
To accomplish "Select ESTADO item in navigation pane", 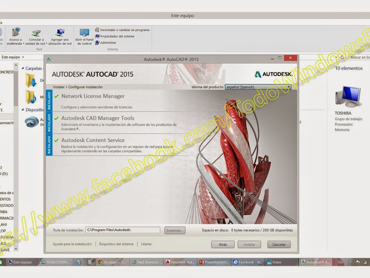I will point(6,206).
